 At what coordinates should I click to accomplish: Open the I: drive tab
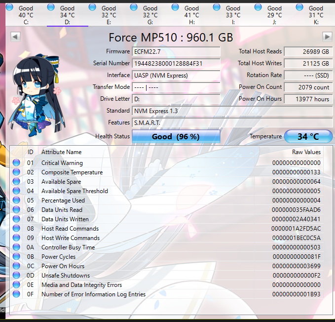tap(233, 14)
